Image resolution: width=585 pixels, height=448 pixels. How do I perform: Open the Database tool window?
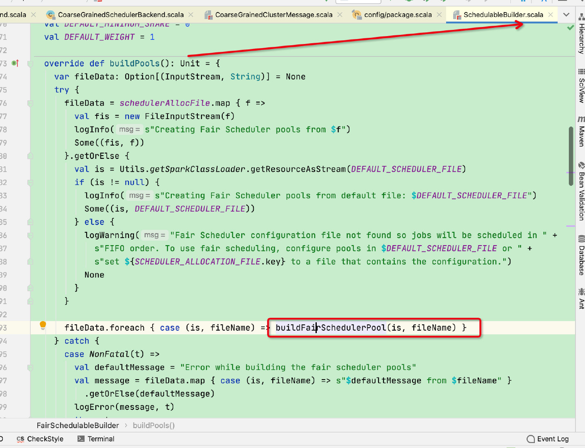click(581, 255)
